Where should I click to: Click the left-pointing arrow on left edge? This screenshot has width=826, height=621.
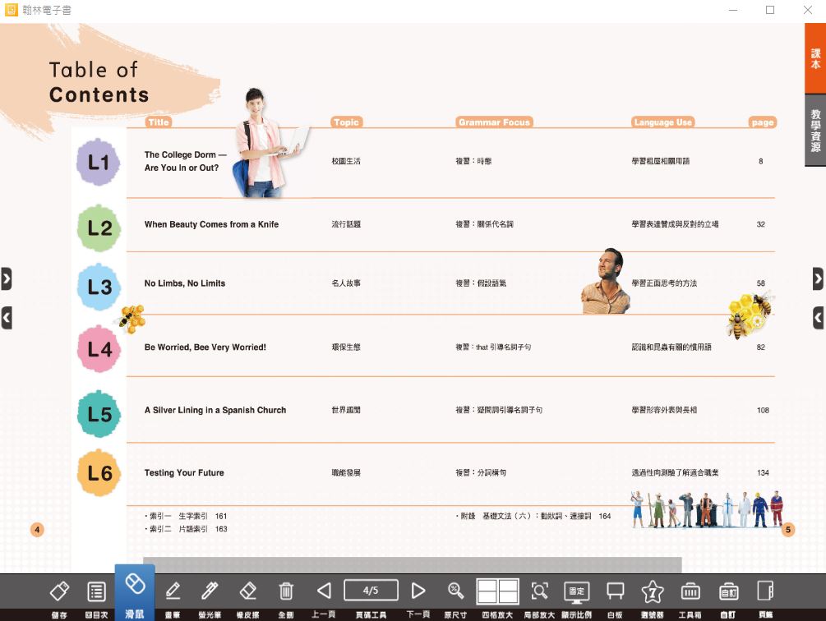[7, 318]
